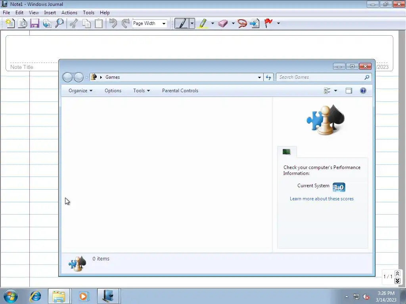Click the Windows Start button
406x304 pixels.
tap(11, 296)
